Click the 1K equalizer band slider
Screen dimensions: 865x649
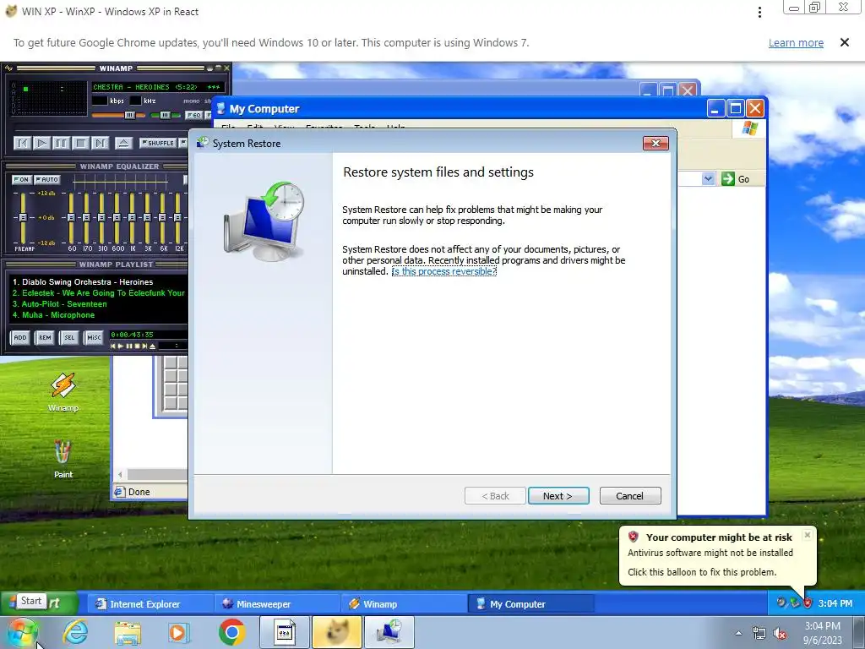click(x=133, y=217)
